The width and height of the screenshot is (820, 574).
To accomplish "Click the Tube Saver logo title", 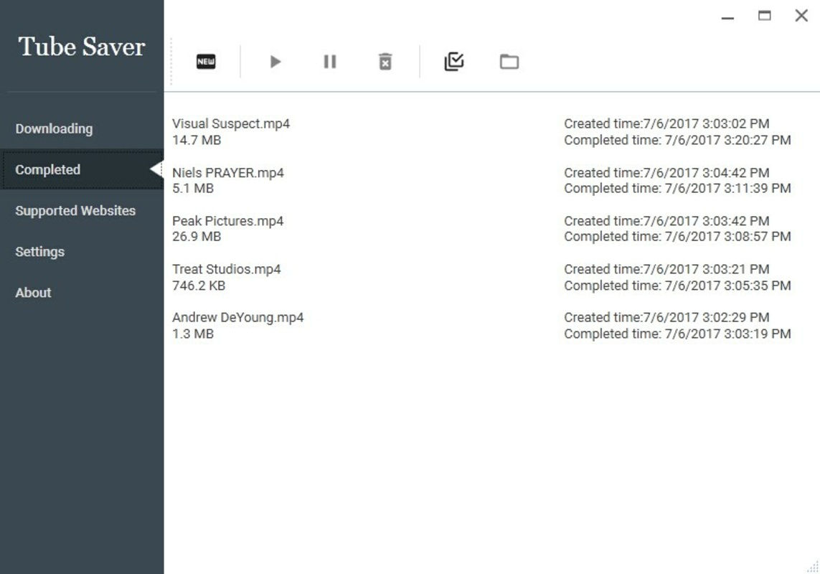I will [82, 47].
